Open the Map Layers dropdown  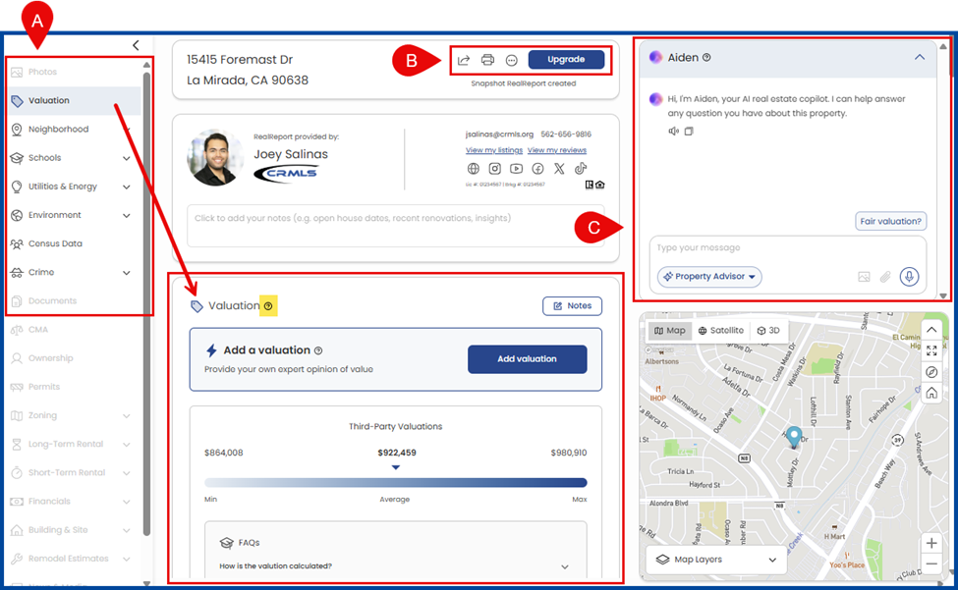(x=714, y=560)
